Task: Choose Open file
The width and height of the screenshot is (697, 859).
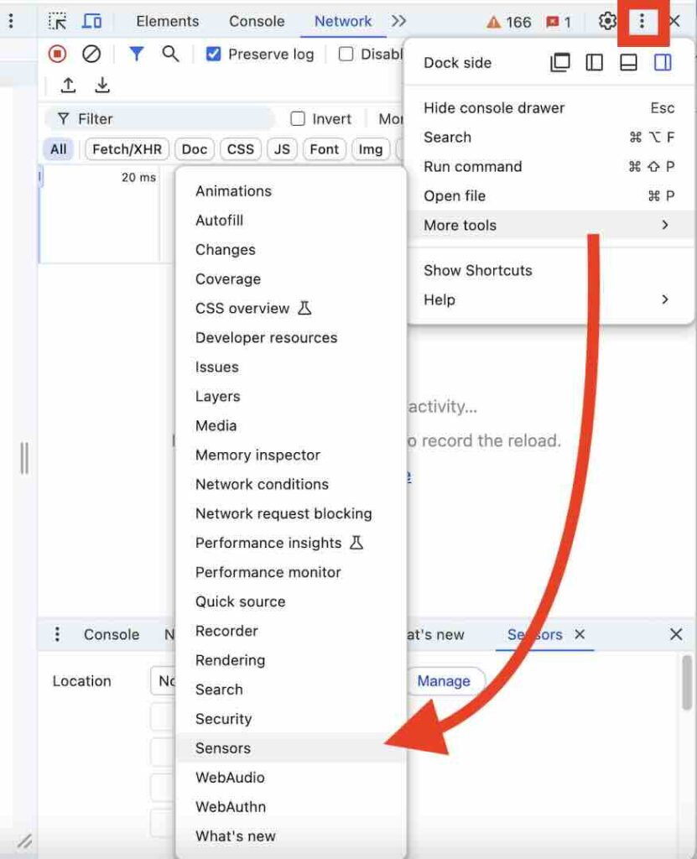Action: (548, 195)
